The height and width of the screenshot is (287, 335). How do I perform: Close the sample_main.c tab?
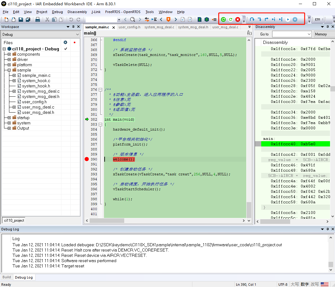114,27
